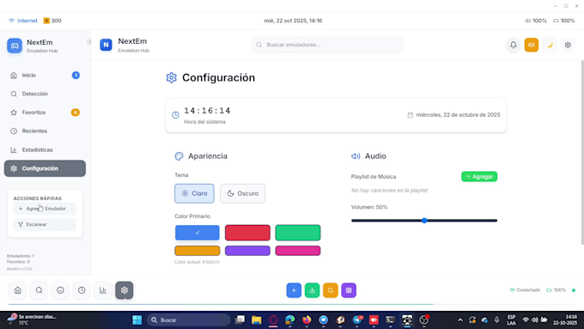Choose the green primary color swatch

tap(298, 233)
